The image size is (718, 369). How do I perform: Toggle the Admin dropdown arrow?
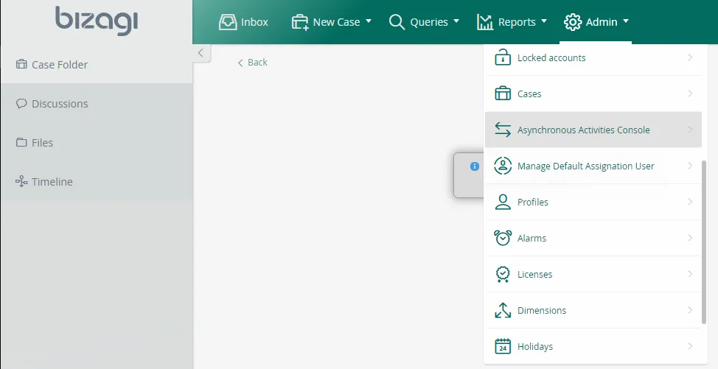(626, 21)
